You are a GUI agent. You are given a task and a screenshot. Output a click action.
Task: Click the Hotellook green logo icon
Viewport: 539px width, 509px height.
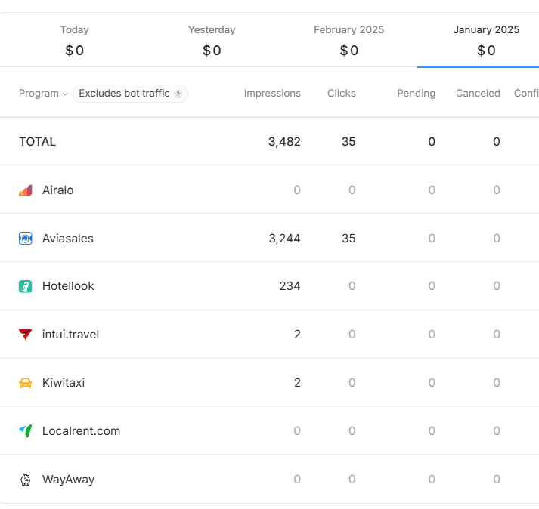tap(25, 286)
